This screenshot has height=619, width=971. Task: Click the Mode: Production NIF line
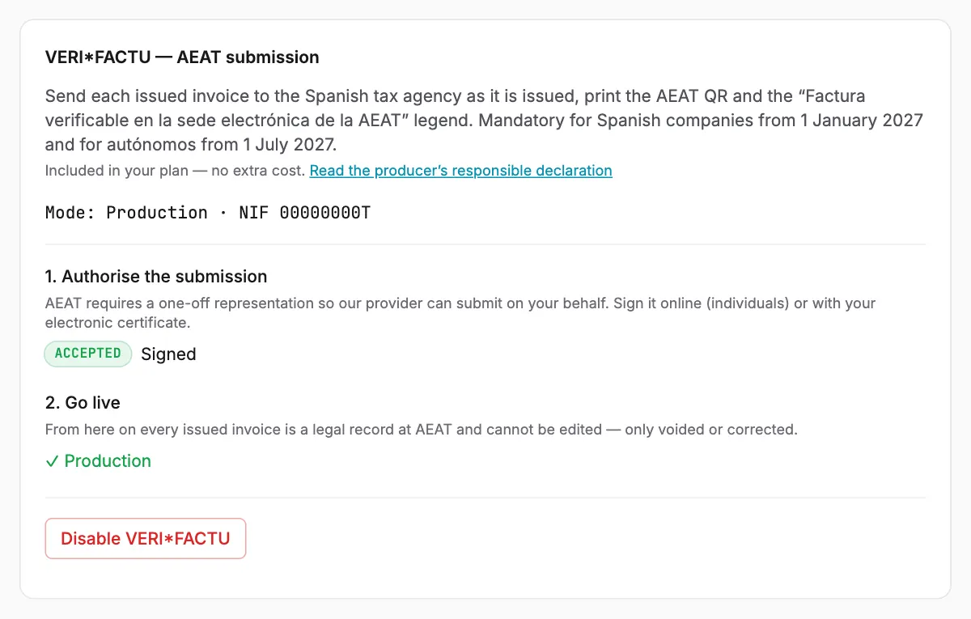(x=208, y=213)
